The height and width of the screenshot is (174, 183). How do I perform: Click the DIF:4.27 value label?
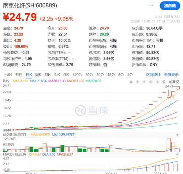point(35,155)
